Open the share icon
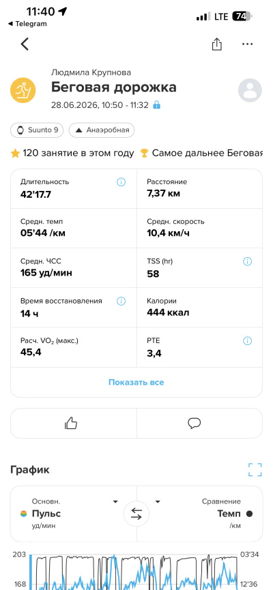 pyautogui.click(x=216, y=44)
